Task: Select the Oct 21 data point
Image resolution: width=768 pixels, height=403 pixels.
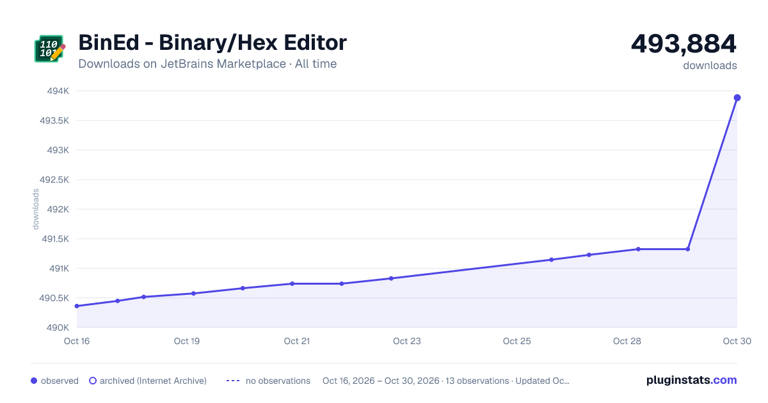Action: coord(292,283)
